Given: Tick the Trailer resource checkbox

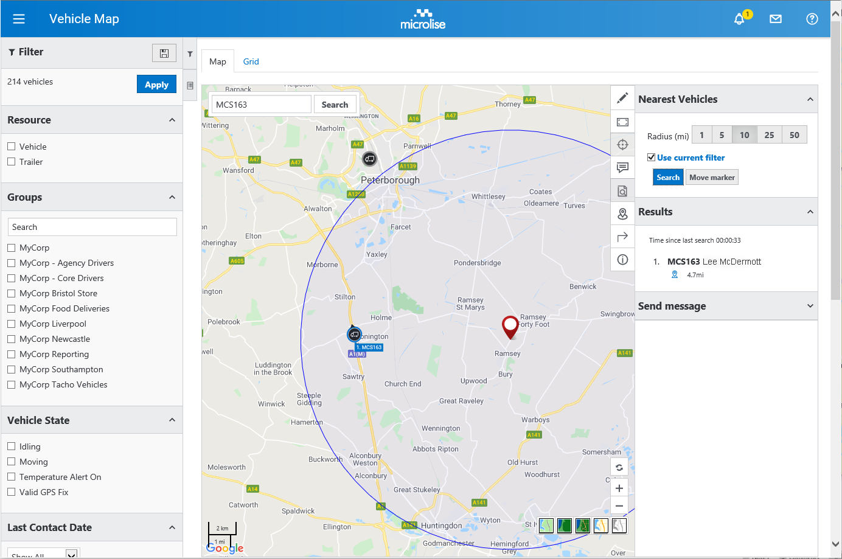Looking at the screenshot, I should coord(11,161).
